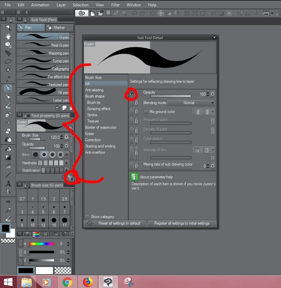Switch to the Marker sub tool tab

pyautogui.click(x=60, y=28)
